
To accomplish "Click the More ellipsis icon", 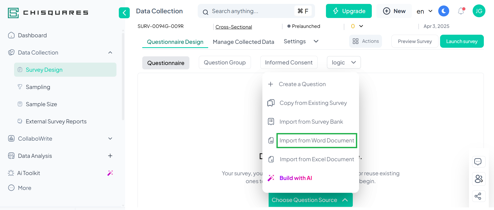I will point(11,188).
